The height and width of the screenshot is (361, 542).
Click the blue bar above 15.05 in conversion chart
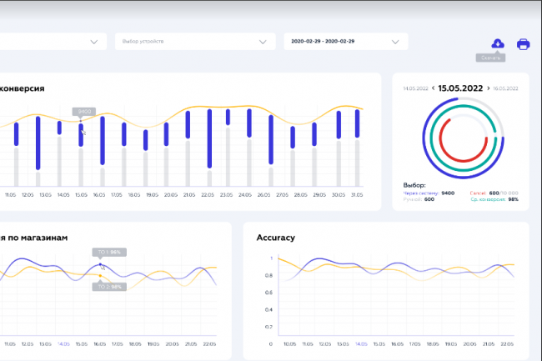click(x=81, y=135)
